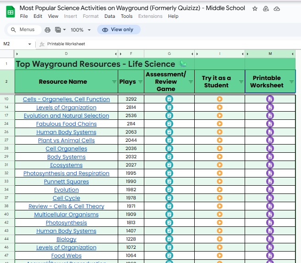
Task: Play as student: Cell Cycle
Action: point(219,198)
